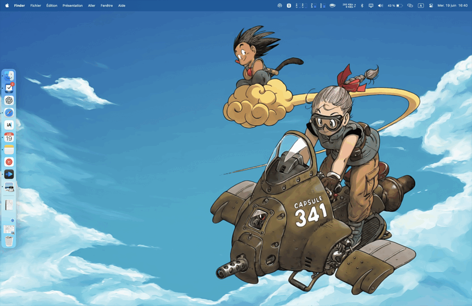Open ChatGPT from the Dock
The width and height of the screenshot is (472, 306).
point(9,100)
